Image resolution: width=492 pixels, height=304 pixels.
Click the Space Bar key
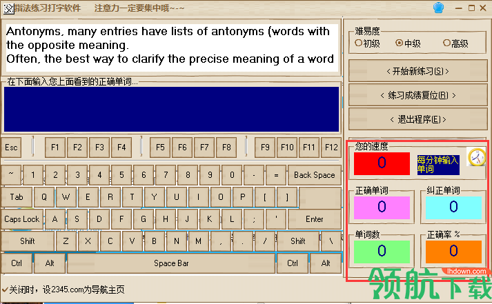pos(171,263)
